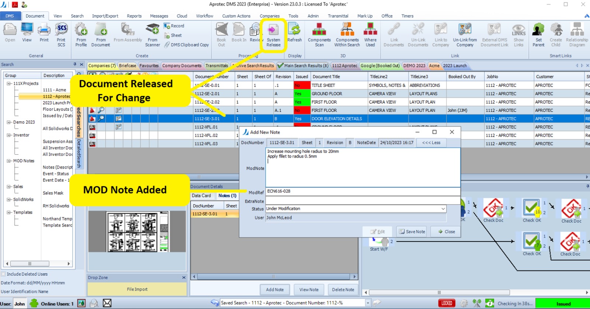Collapse the 111X Projects tree node
The image size is (590, 309).
8,83
